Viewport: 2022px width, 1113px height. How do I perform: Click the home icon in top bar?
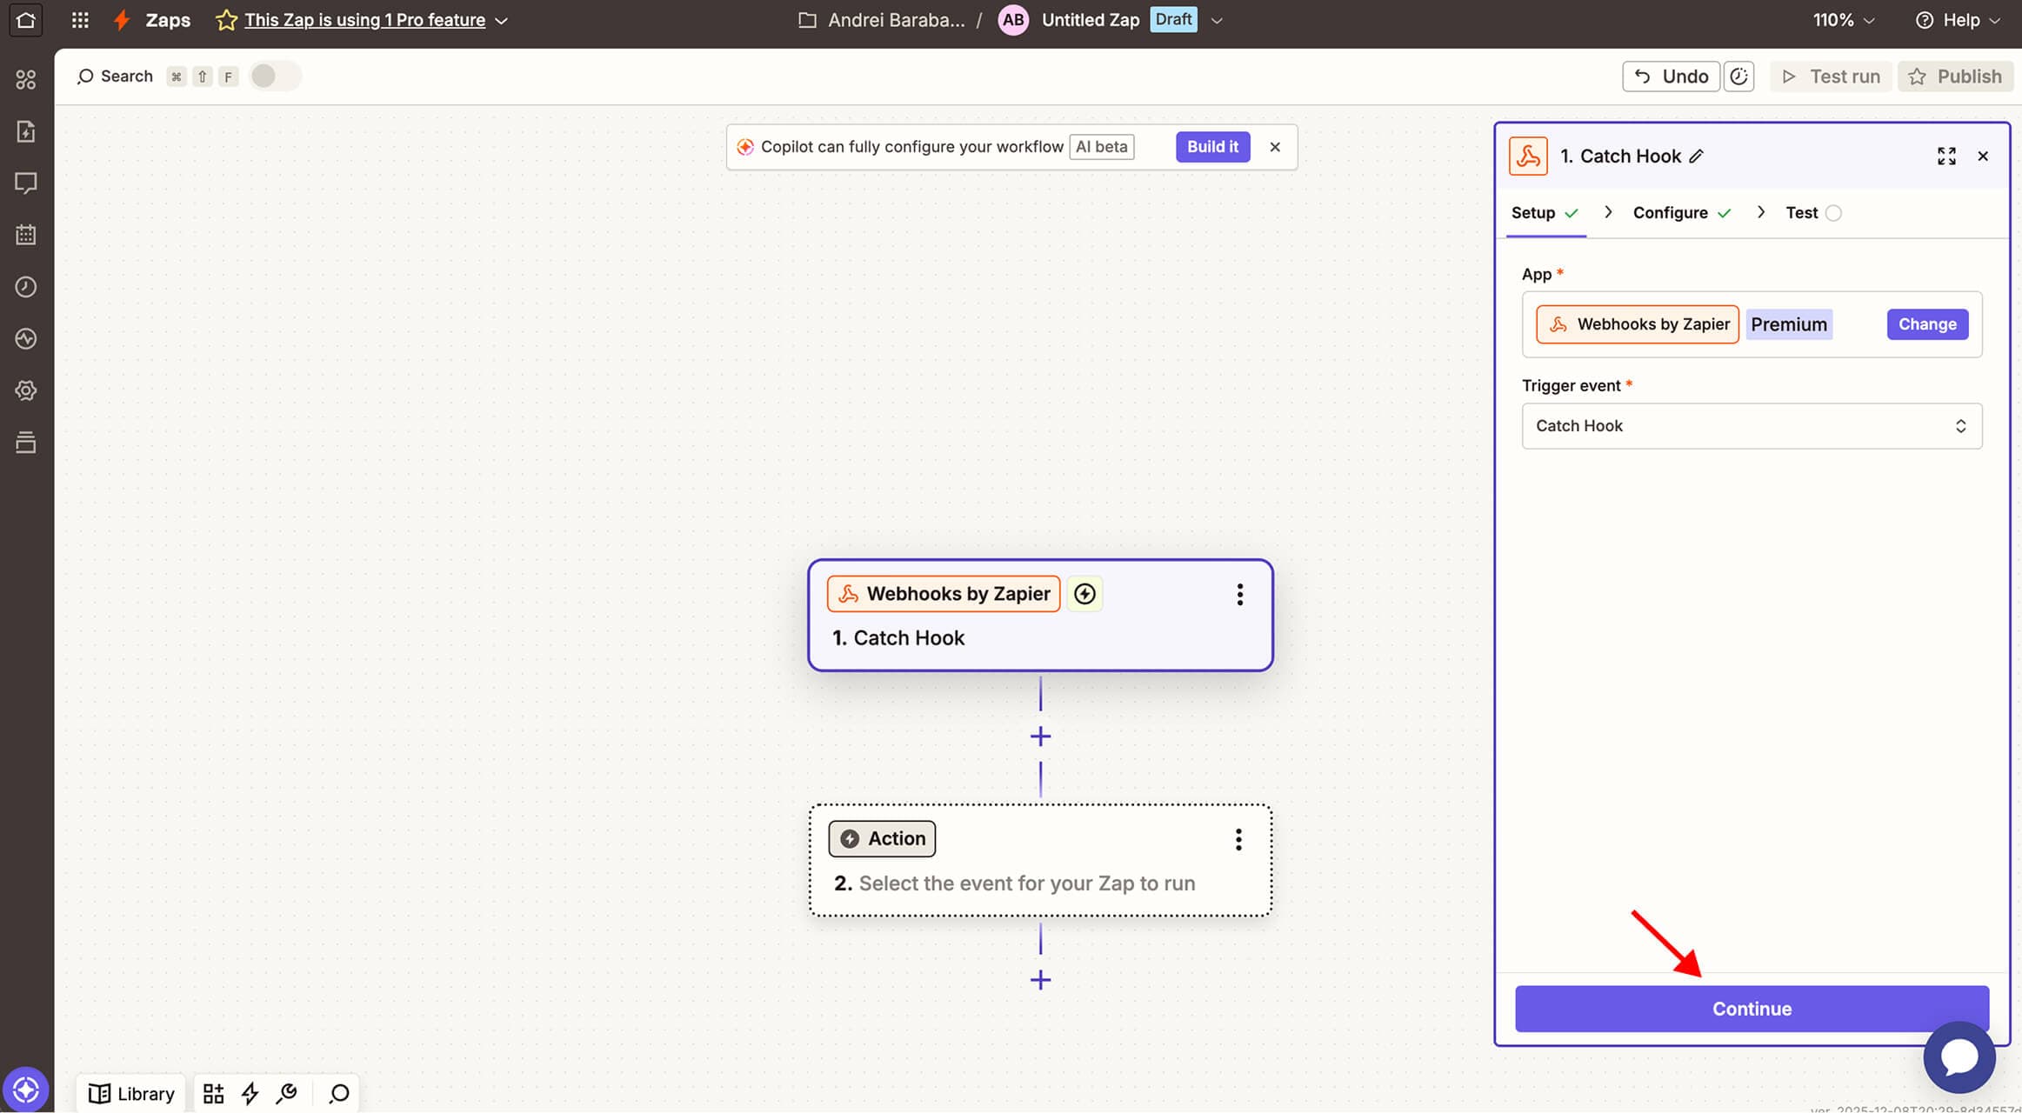tap(26, 19)
